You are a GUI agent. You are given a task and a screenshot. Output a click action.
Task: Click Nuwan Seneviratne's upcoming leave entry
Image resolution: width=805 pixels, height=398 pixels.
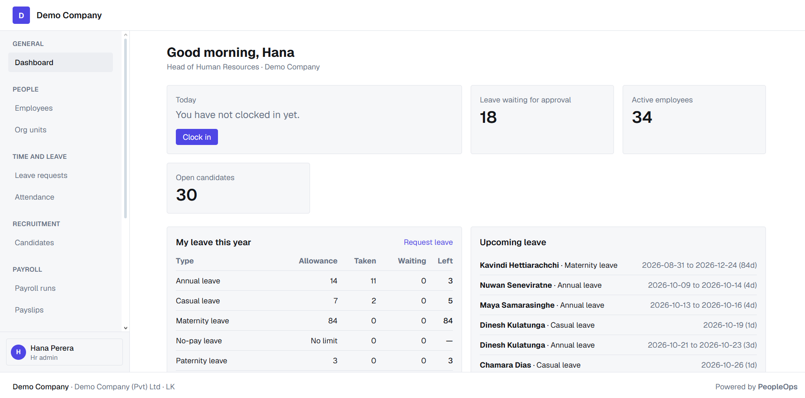618,285
